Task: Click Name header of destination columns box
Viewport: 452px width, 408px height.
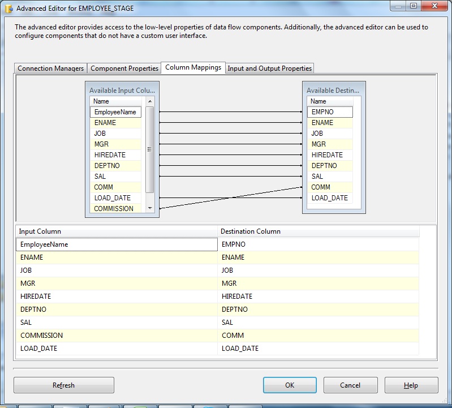Action: click(x=330, y=101)
